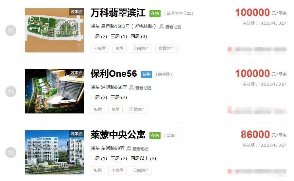294x181 pixels.
Task: Click blue 待售 badge beside 保利One56
Action: [147, 74]
